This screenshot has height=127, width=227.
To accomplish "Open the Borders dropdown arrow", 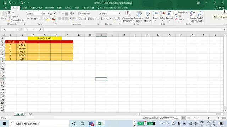I will pos(44,19).
